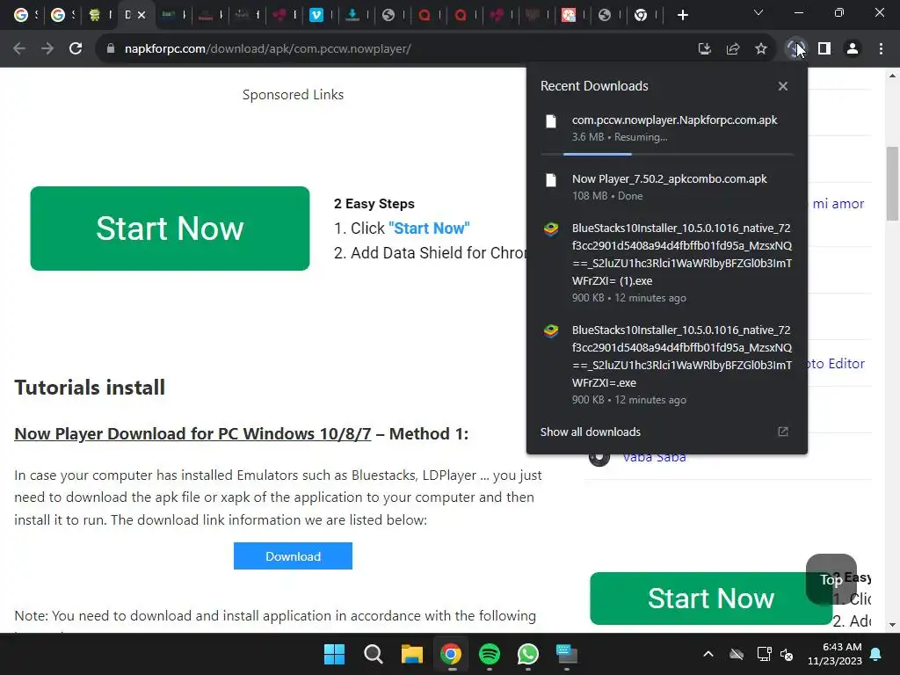Open Spotify from the taskbar
The width and height of the screenshot is (900, 675).
coord(489,654)
